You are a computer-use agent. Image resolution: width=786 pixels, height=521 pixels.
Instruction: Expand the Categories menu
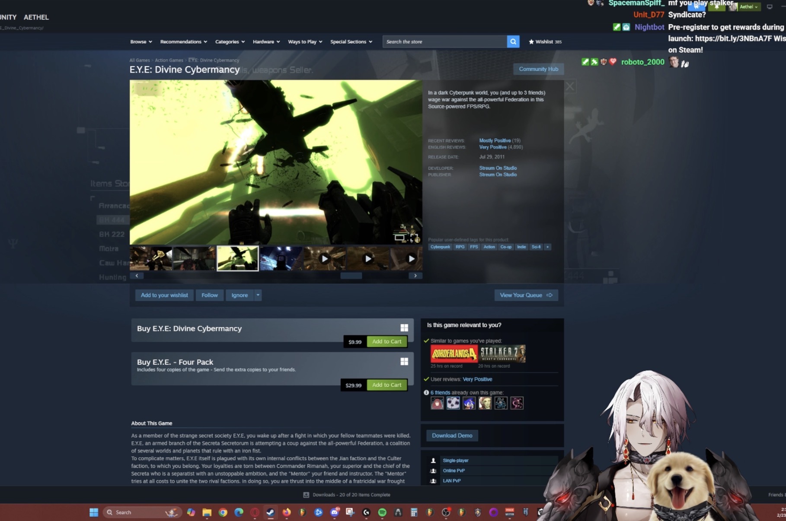[x=230, y=41]
